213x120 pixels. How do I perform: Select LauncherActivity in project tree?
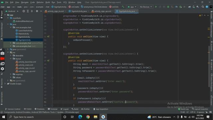25,31
